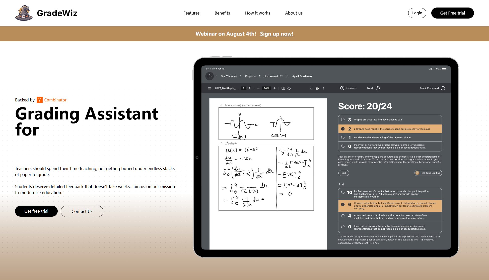Image resolution: width=489 pixels, height=280 pixels.
Task: Open the PDF more options menu
Action: [x=324, y=88]
